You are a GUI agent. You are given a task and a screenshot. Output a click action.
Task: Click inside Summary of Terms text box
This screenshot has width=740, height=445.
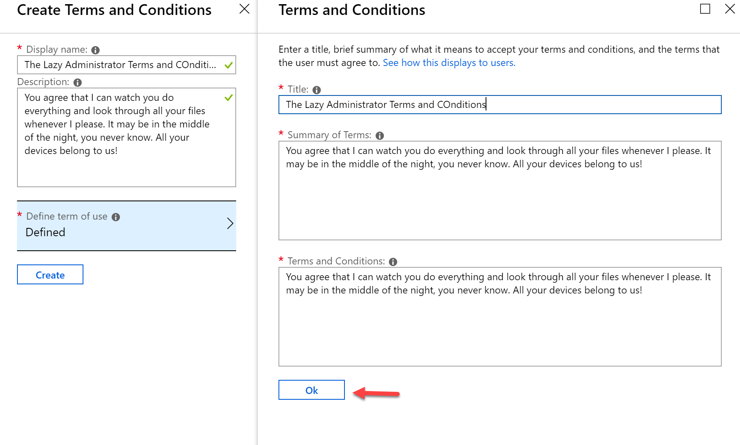[500, 191]
